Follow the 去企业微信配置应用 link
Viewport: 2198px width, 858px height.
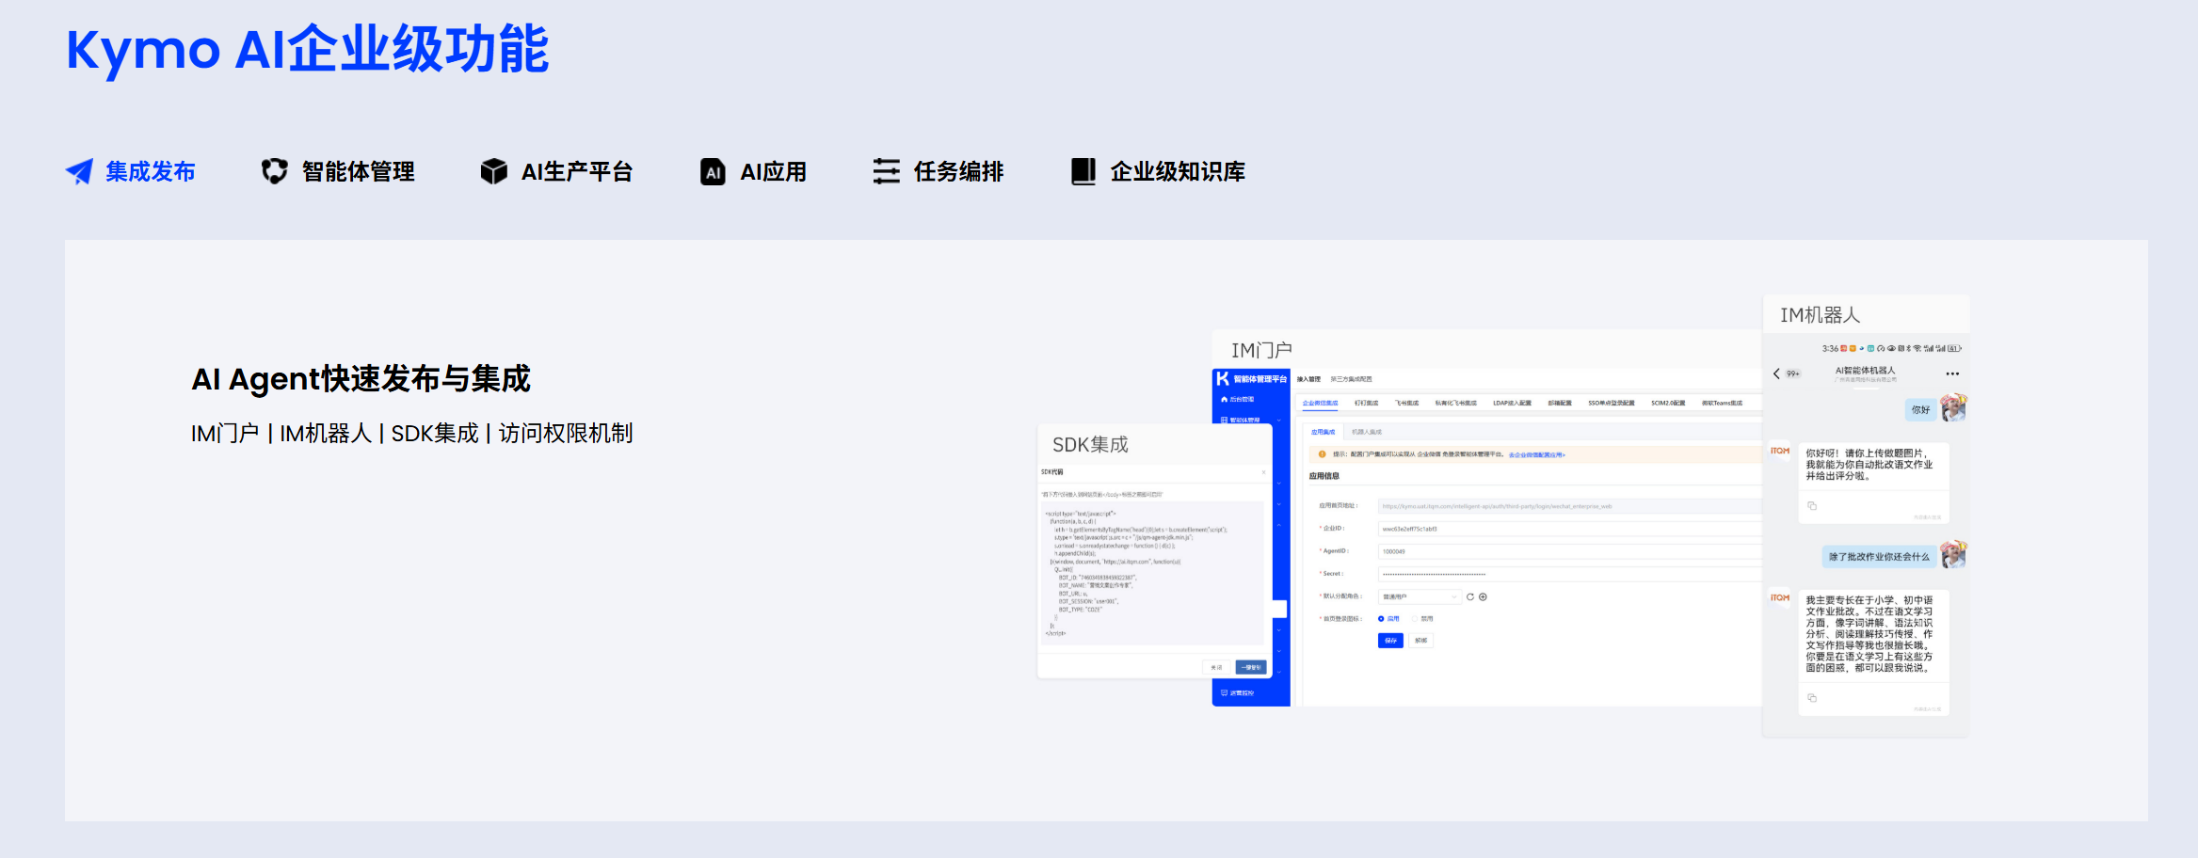tap(1536, 455)
